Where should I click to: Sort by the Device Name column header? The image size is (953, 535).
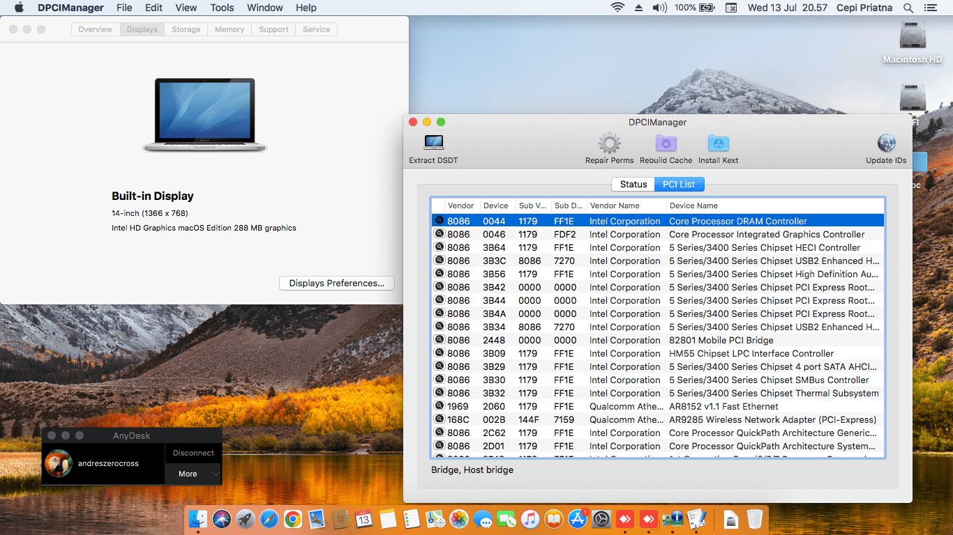click(774, 206)
